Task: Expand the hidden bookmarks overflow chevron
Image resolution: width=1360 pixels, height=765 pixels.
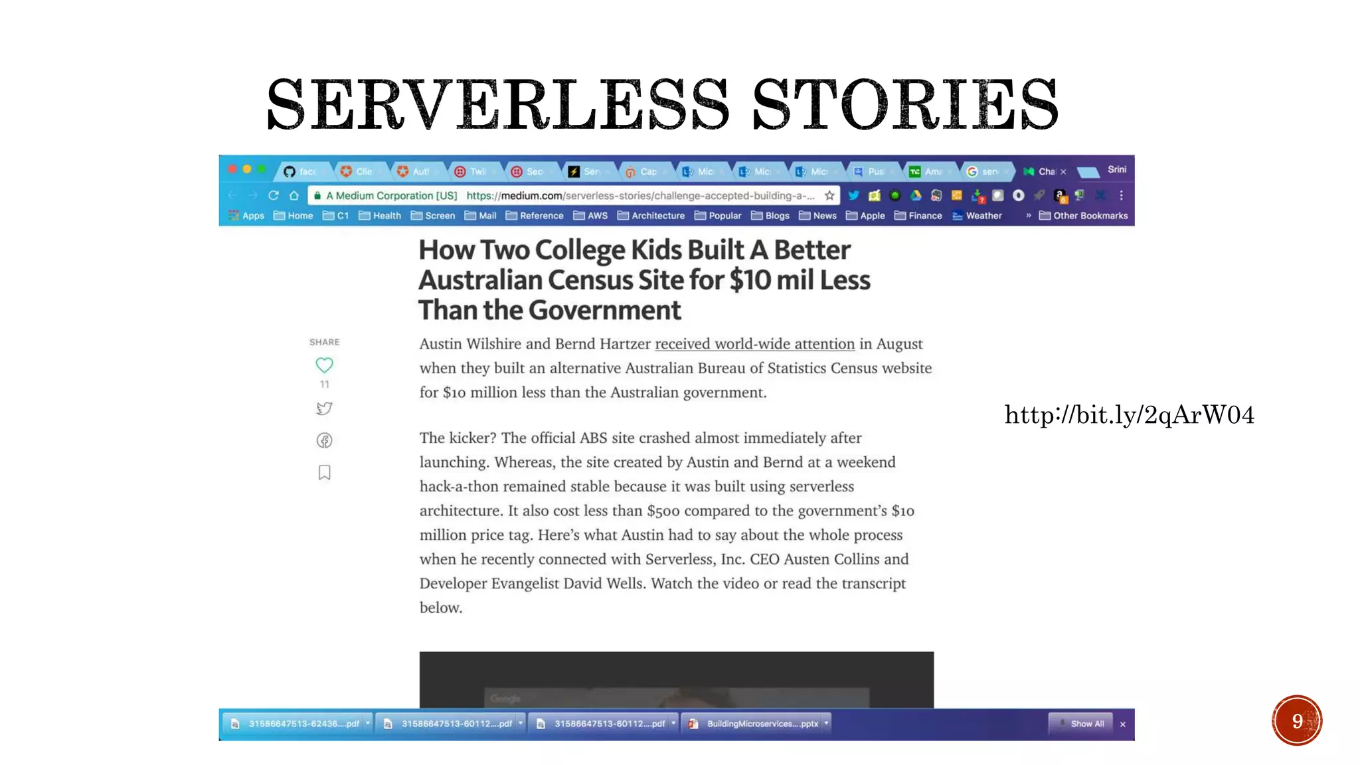Action: point(1028,215)
